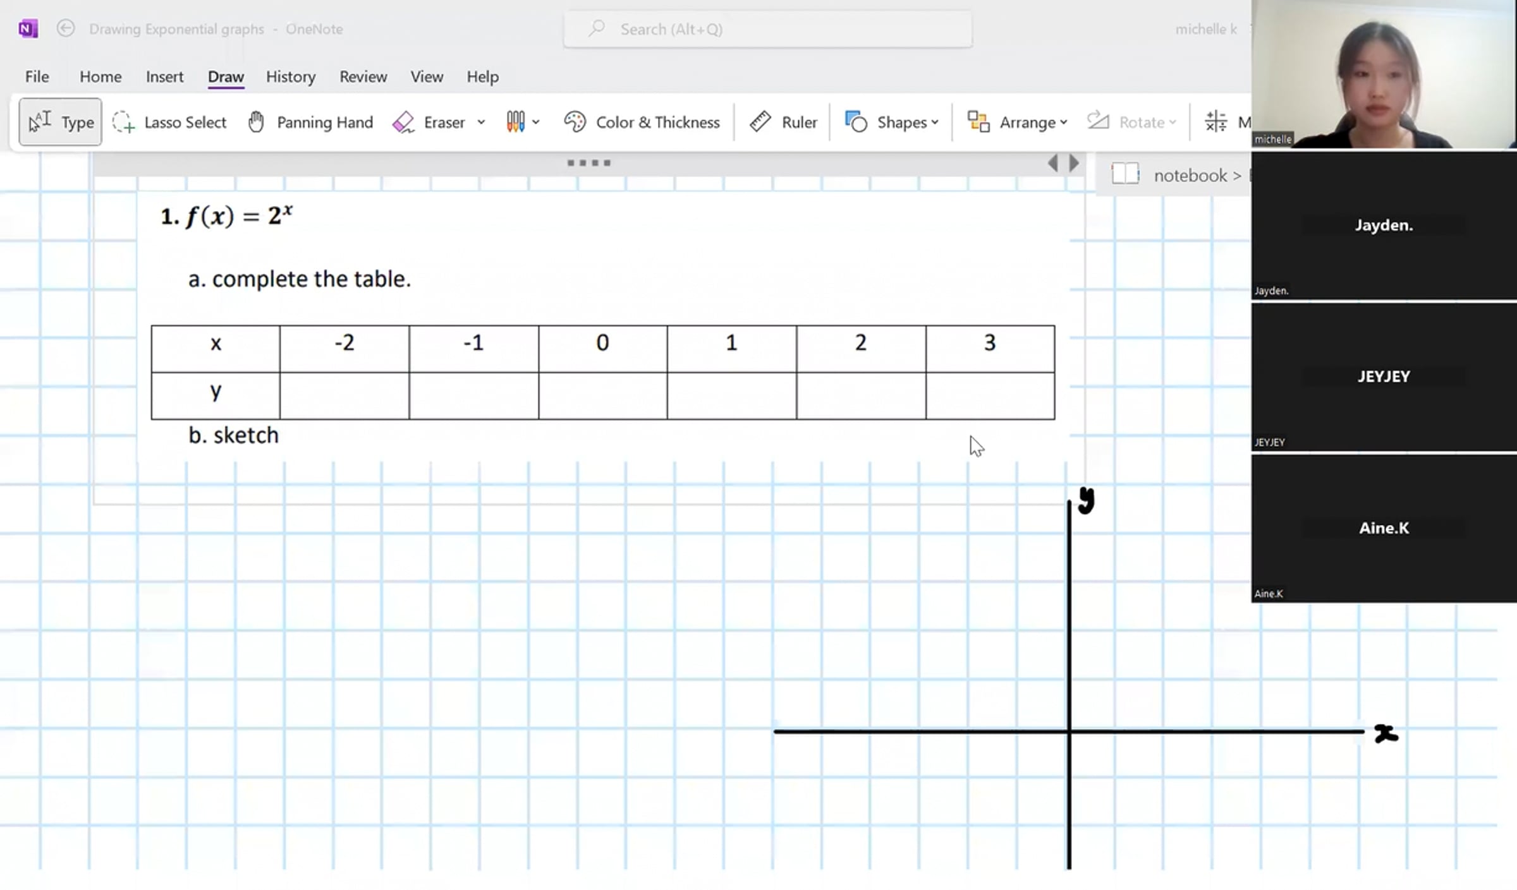This screenshot has width=1517, height=890.
Task: Toggle the Ruler tool
Action: [x=783, y=122]
